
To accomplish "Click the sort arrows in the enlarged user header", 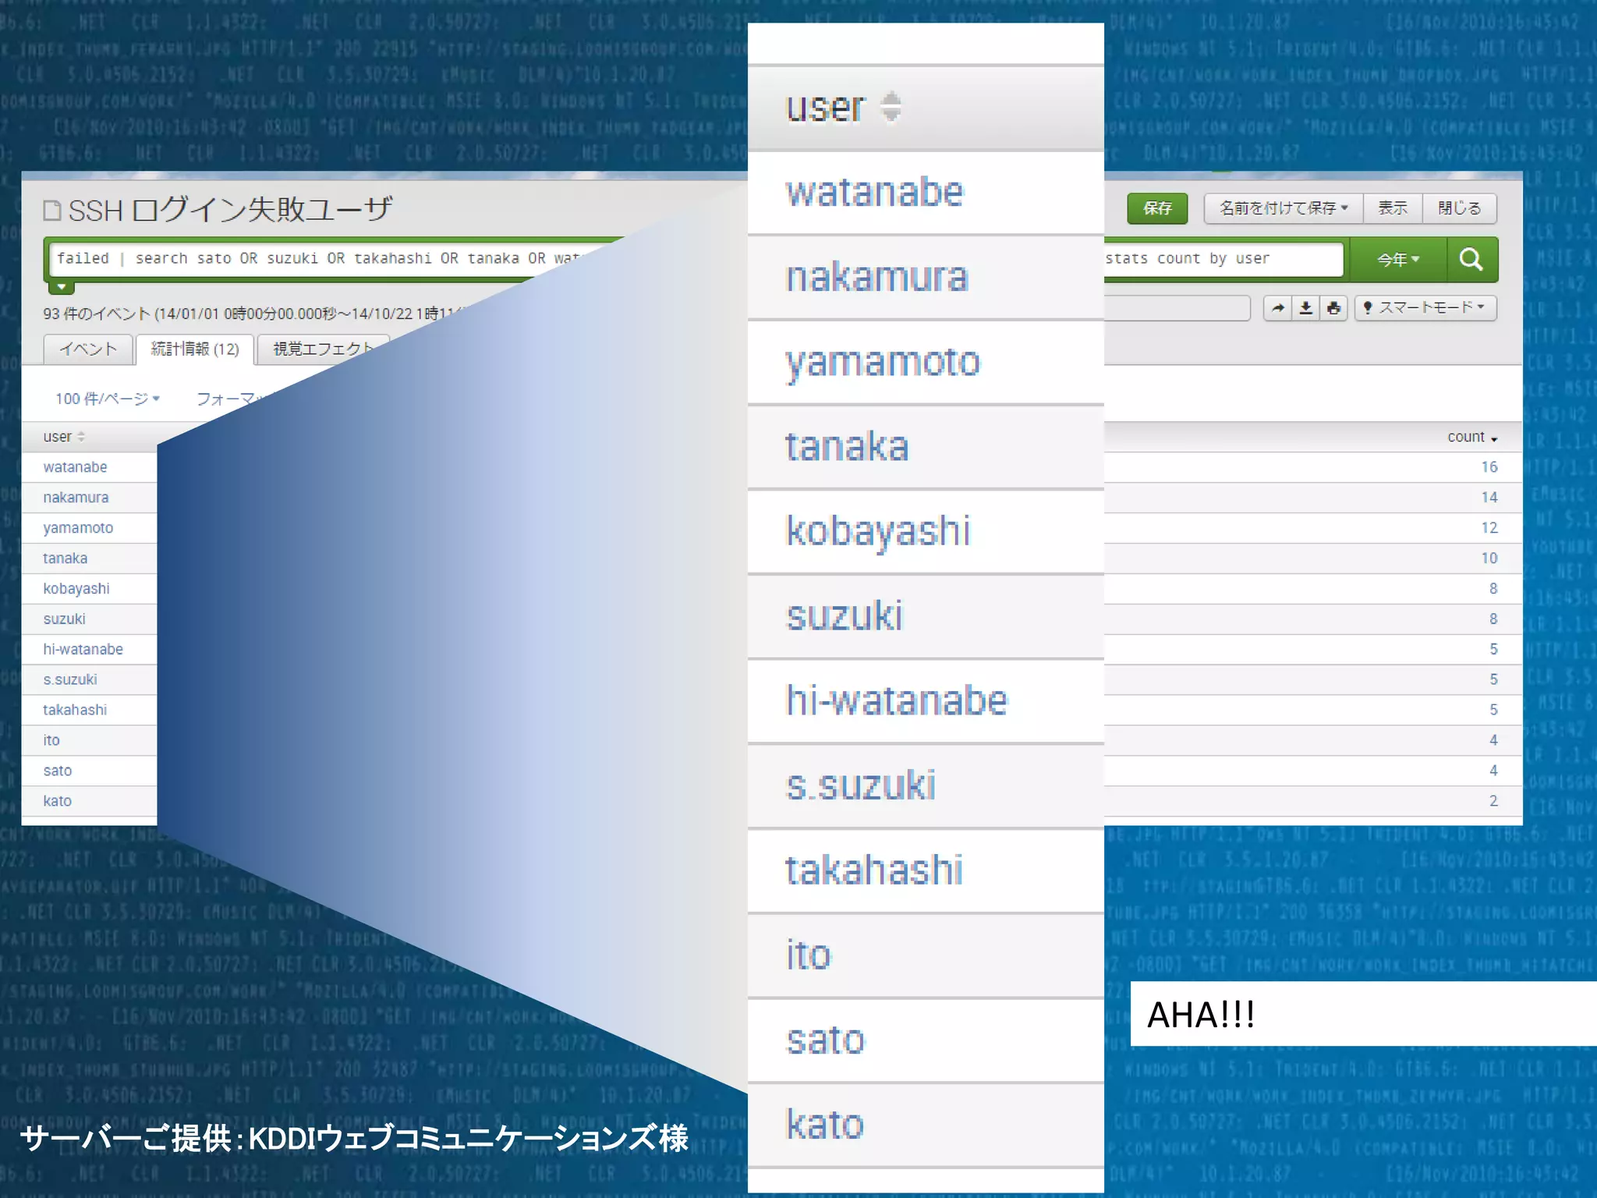I will 891,107.
